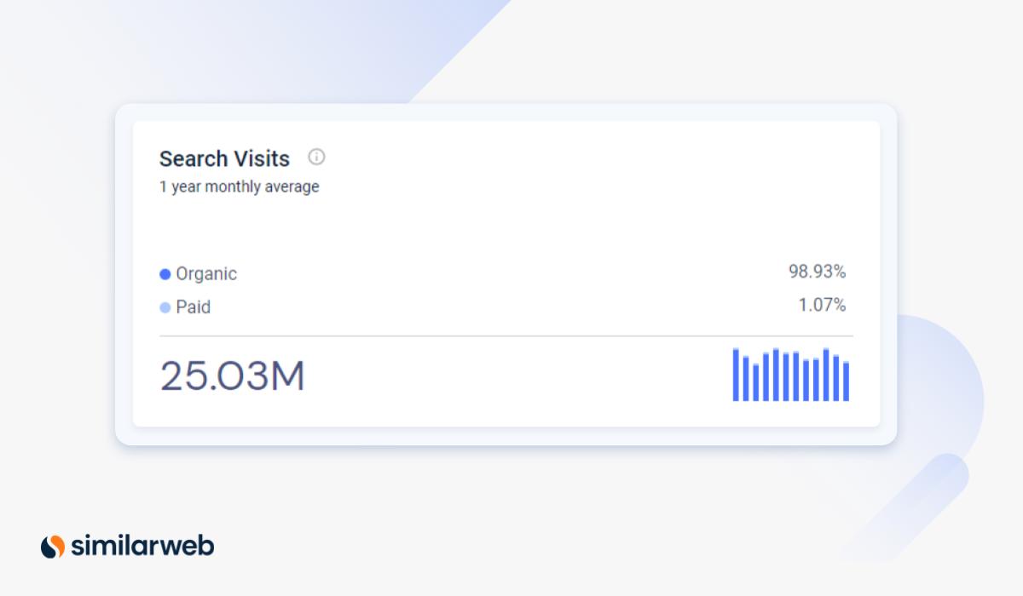Click the info icon beside Search Visits
Screen dimensions: 1023x596
coord(316,157)
